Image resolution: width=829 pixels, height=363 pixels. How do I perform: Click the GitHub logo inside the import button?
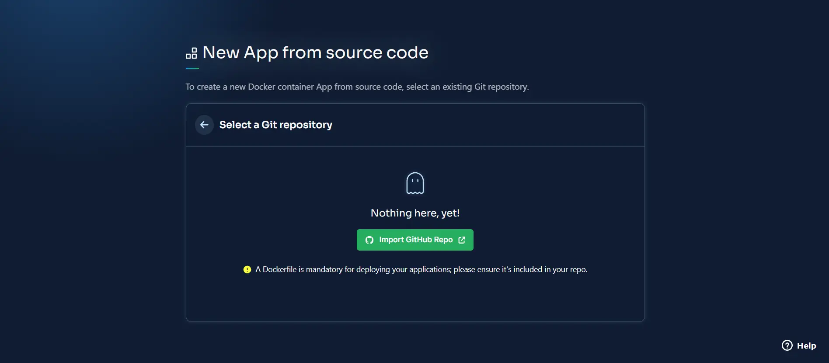click(x=369, y=240)
